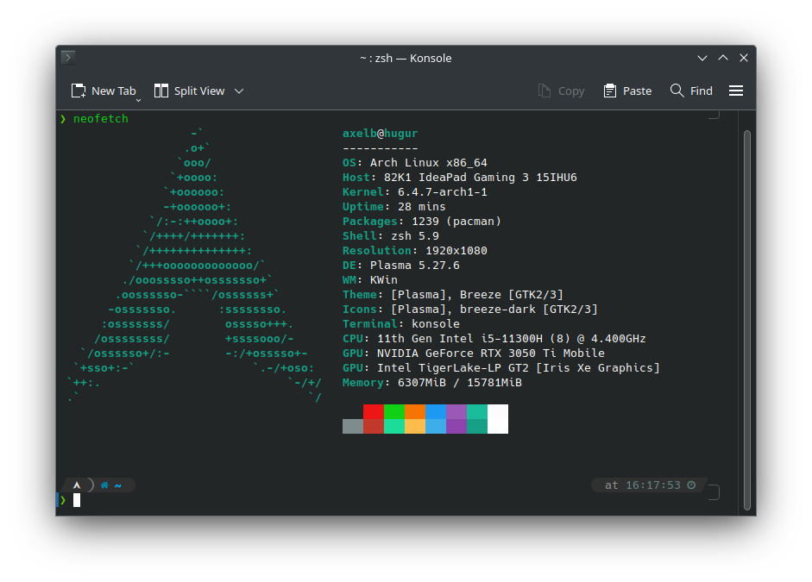Click the Host IdeaPad Gaming 3 line
The width and height of the screenshot is (812, 582).
click(460, 177)
